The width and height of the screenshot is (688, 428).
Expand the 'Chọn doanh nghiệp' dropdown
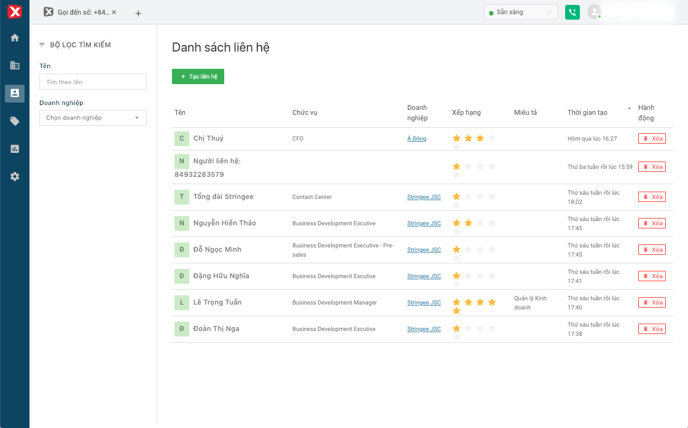coord(93,117)
